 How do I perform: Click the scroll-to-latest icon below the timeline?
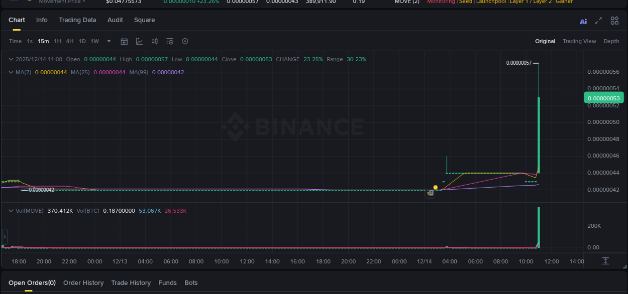(605, 261)
